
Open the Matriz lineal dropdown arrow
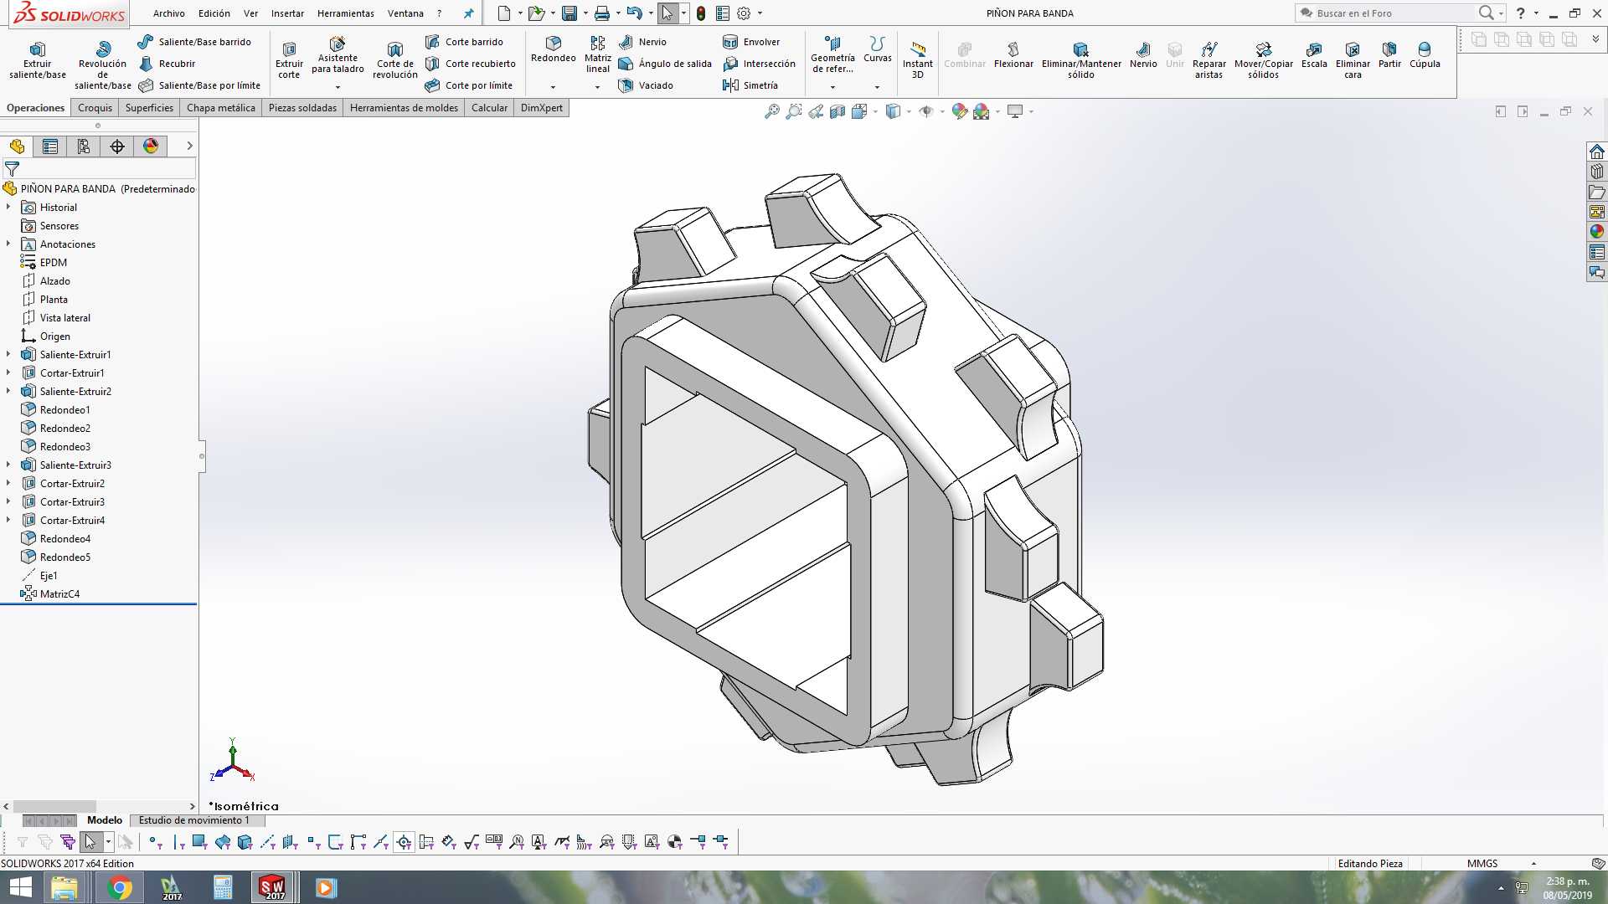click(597, 87)
